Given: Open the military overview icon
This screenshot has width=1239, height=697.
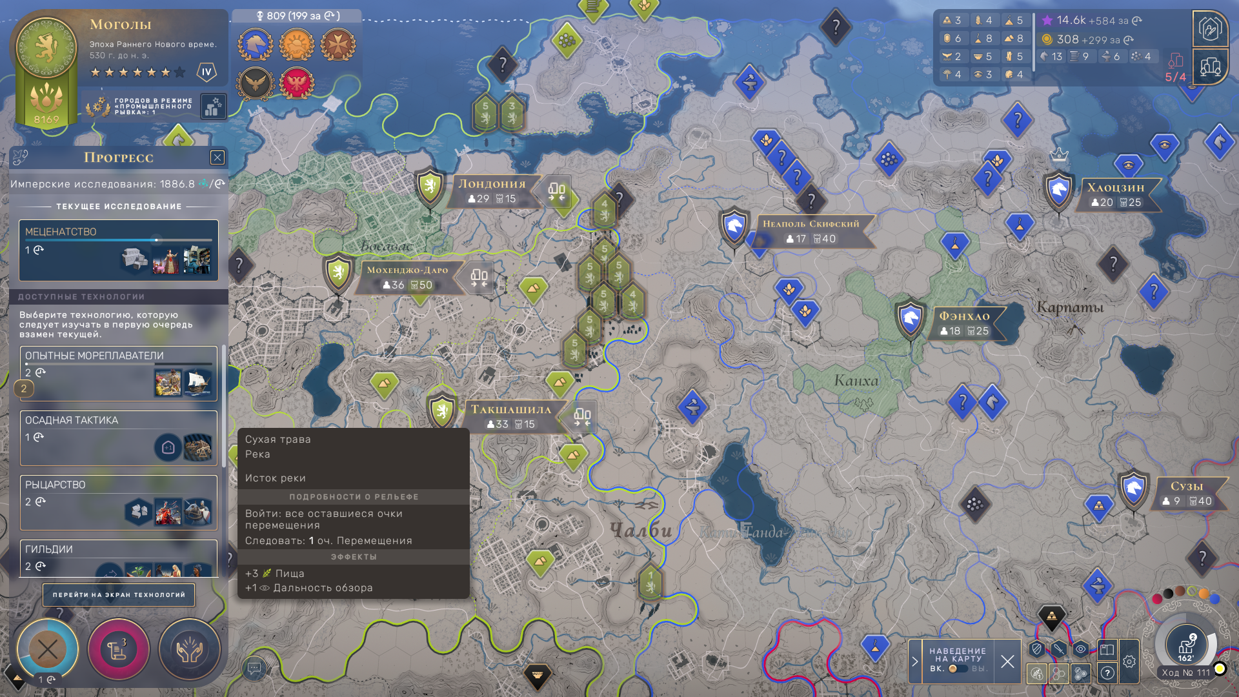Looking at the screenshot, I should [x=1210, y=29].
